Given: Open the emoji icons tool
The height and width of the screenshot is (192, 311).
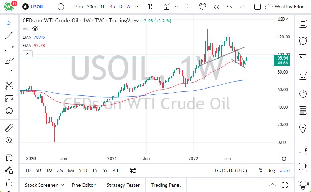Looking at the screenshot, I should tap(9, 111).
